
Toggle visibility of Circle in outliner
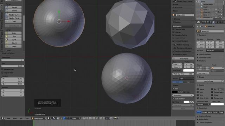click(x=216, y=9)
